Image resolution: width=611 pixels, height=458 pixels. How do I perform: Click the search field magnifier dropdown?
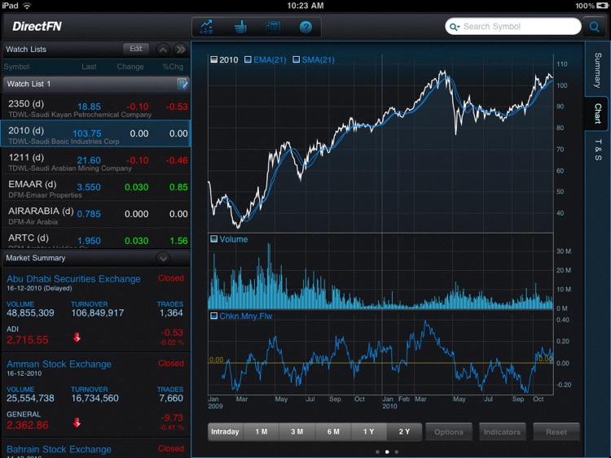[455, 27]
